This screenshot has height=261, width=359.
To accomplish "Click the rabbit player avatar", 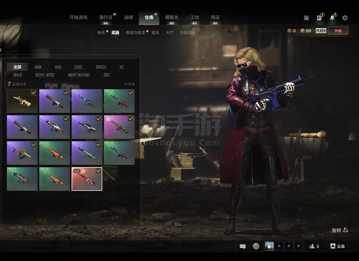I will click(269, 246).
